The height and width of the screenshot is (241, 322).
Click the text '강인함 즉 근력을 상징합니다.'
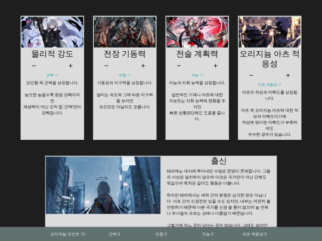tap(52, 83)
